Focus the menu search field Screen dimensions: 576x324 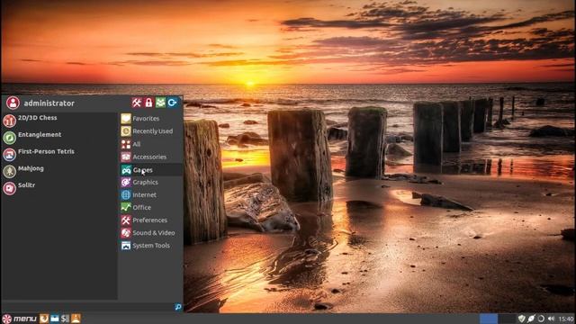pyautogui.click(x=88, y=307)
